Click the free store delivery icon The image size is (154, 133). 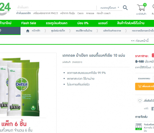(x=138, y=127)
